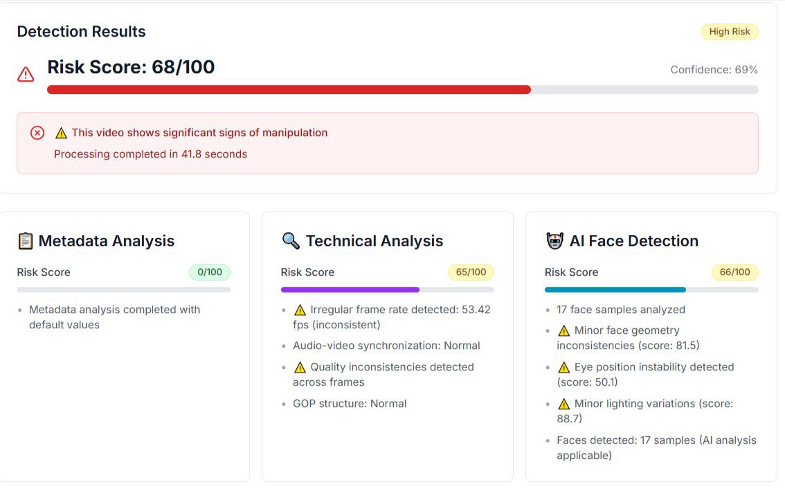Click '17 face samples analyzed' text
This screenshot has width=785, height=488.
tap(621, 310)
